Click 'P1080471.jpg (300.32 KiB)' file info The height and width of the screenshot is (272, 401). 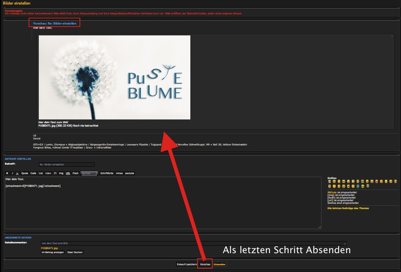[x=55, y=125]
